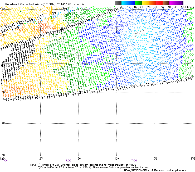Click the latitude label '-58'

point(2,123)
